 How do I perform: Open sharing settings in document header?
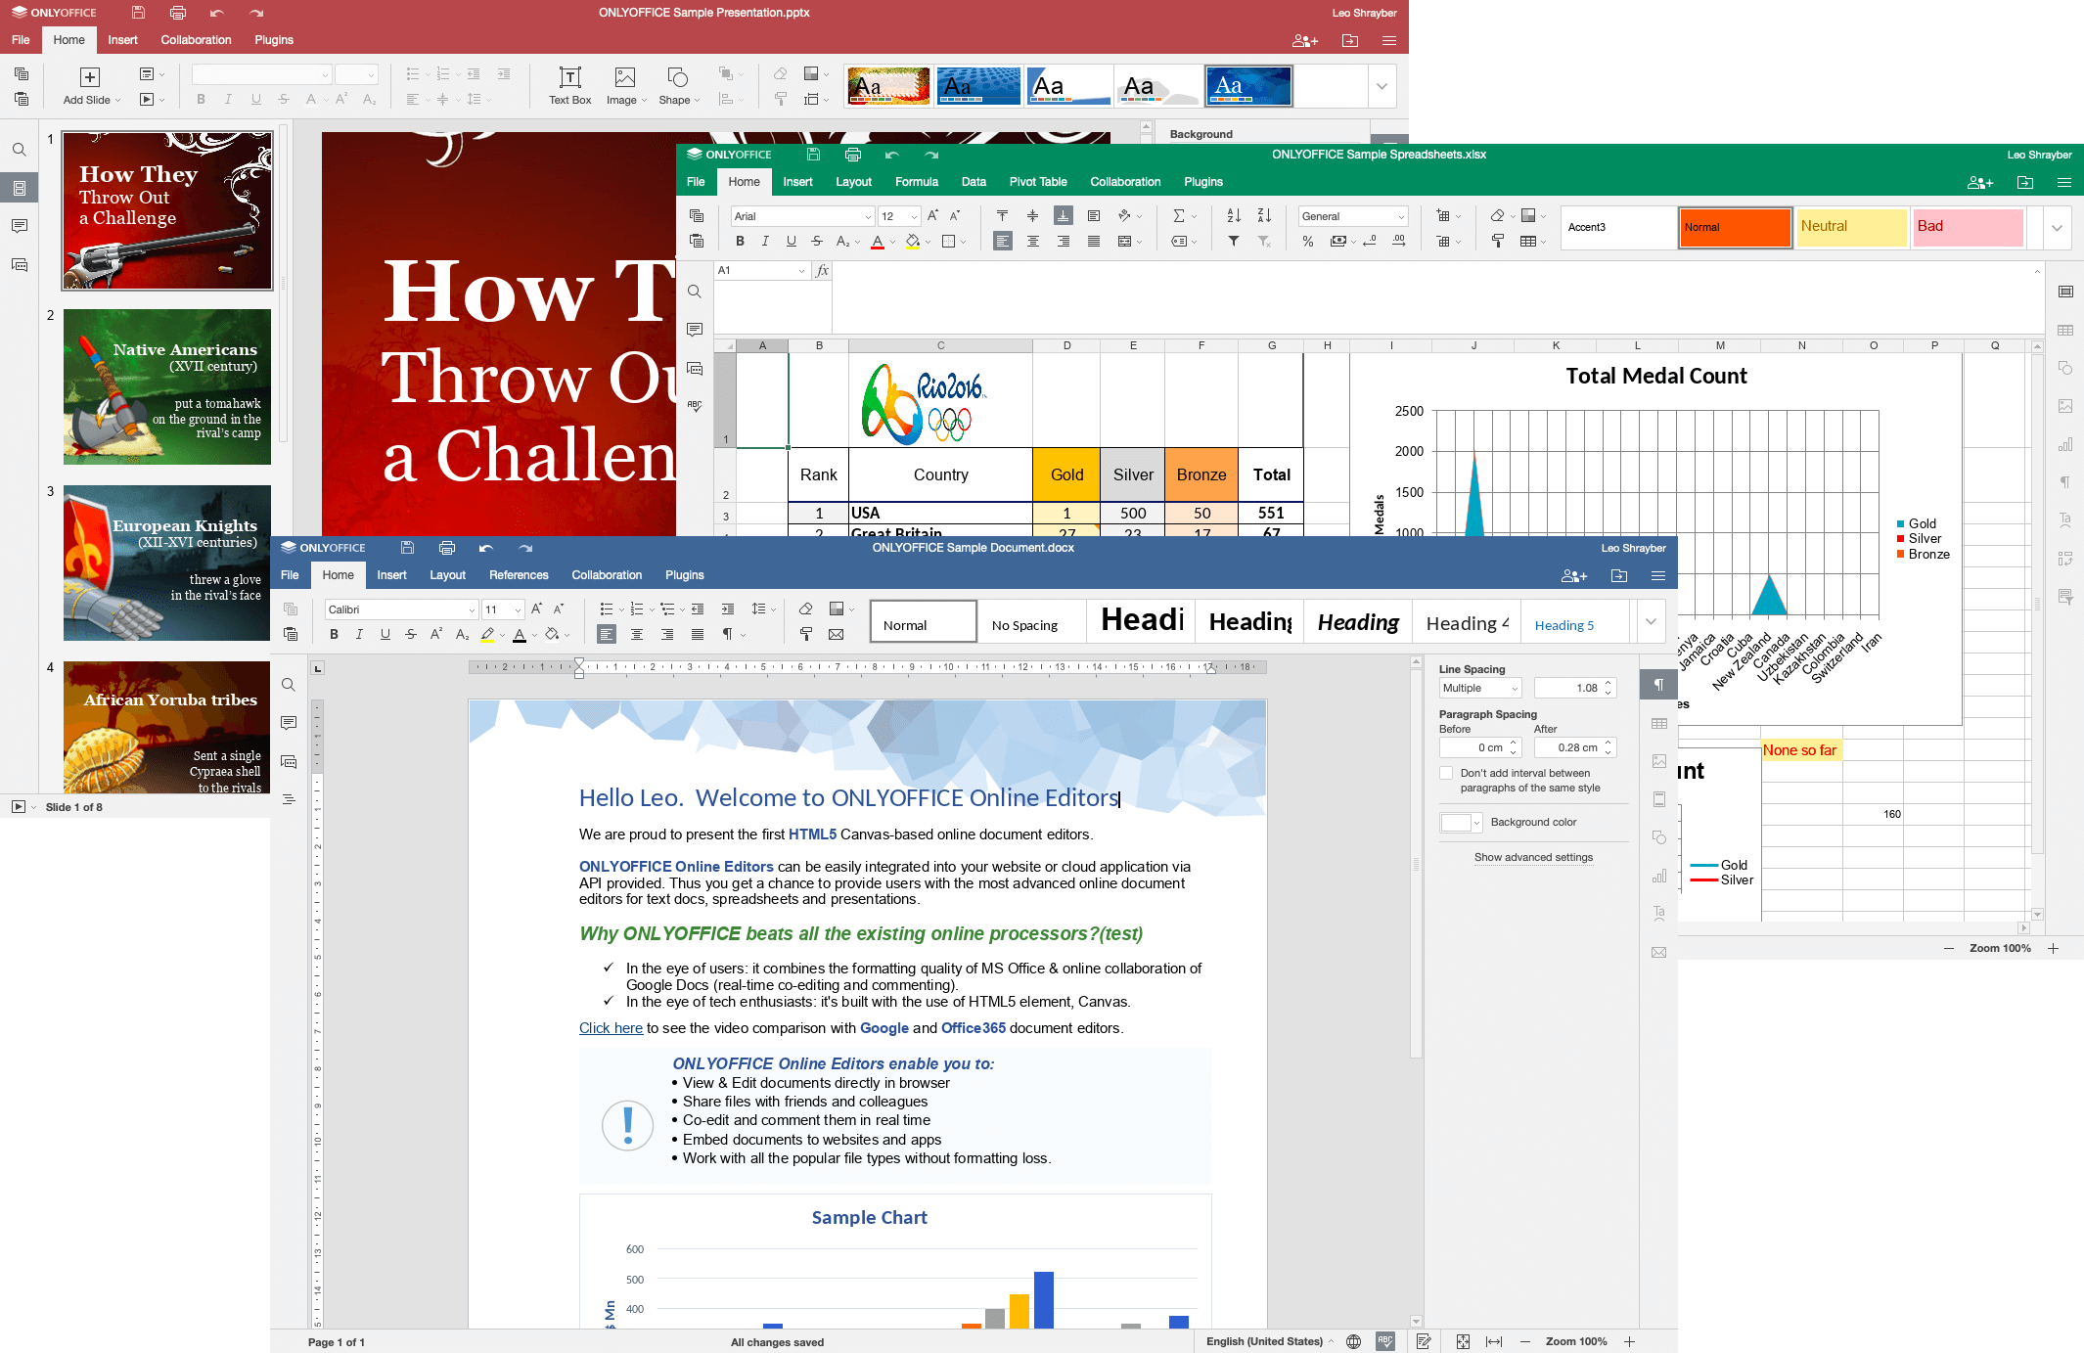point(1574,576)
